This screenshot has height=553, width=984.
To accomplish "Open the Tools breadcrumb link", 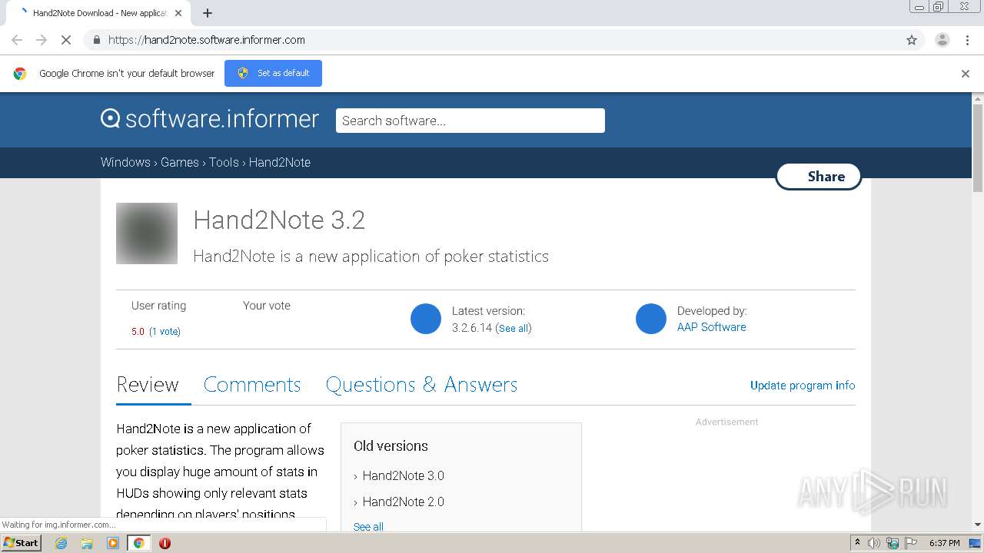I will (x=224, y=162).
